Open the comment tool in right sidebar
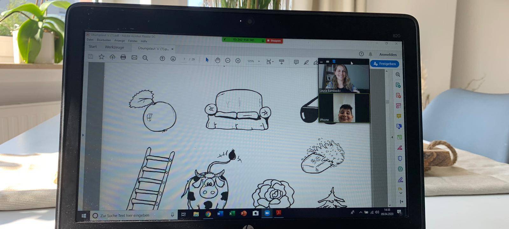 pos(399,116)
